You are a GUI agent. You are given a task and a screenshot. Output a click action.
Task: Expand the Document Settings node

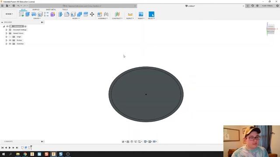(x=7, y=30)
